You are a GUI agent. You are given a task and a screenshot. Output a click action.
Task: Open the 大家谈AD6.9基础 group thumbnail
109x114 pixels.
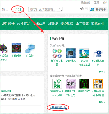coord(84,53)
